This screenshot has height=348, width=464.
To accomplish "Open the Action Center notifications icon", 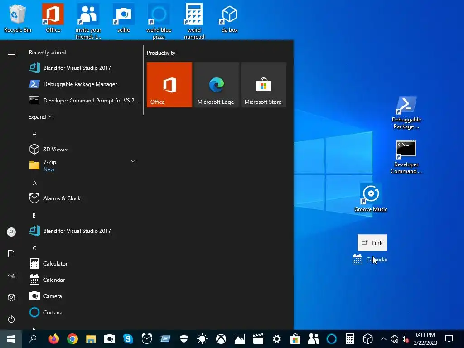I will (x=449, y=339).
